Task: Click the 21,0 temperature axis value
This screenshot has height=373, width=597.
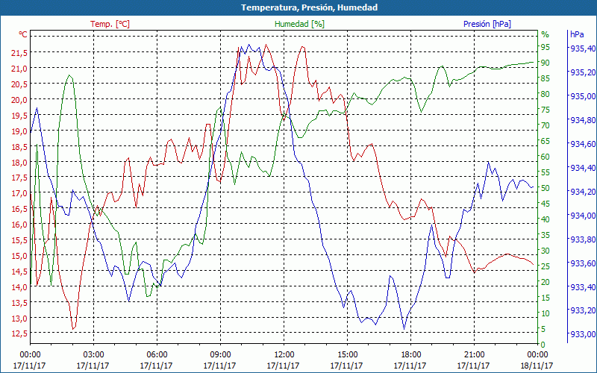Action: tap(19, 68)
